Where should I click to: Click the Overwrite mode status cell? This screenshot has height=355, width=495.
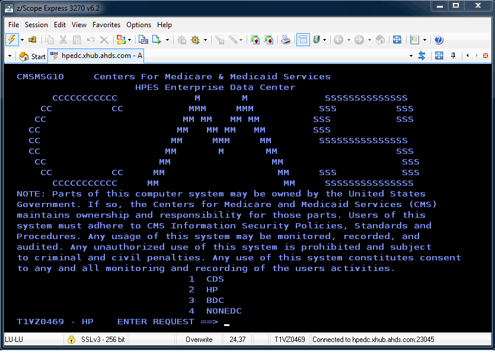pyautogui.click(x=199, y=340)
